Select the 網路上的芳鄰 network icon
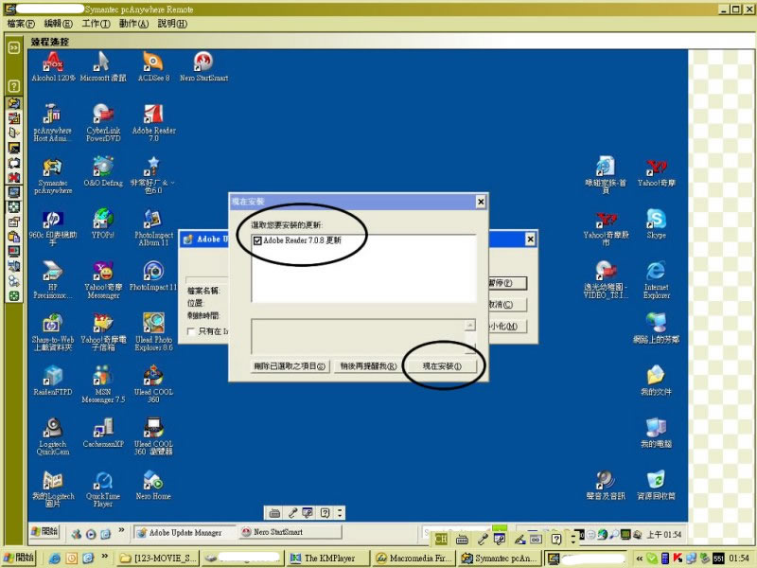The width and height of the screenshot is (757, 568). (656, 328)
